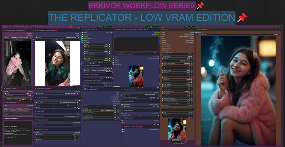Open image file dropdown in BACKGROUND OR IMG2IMG node
The height and width of the screenshot is (147, 285).
(17, 37)
